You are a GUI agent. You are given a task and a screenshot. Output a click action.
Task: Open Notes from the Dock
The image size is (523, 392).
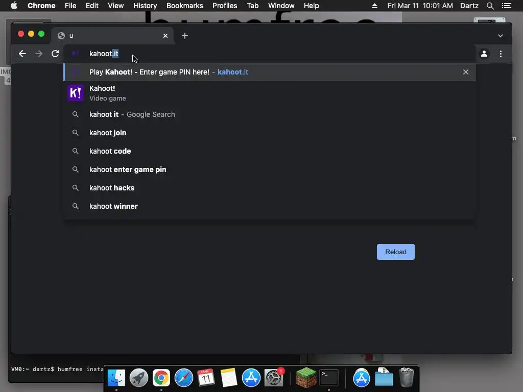pyautogui.click(x=229, y=378)
